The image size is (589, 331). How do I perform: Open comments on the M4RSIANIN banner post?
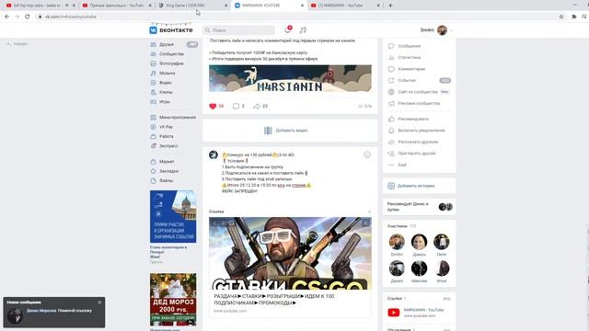click(236, 107)
